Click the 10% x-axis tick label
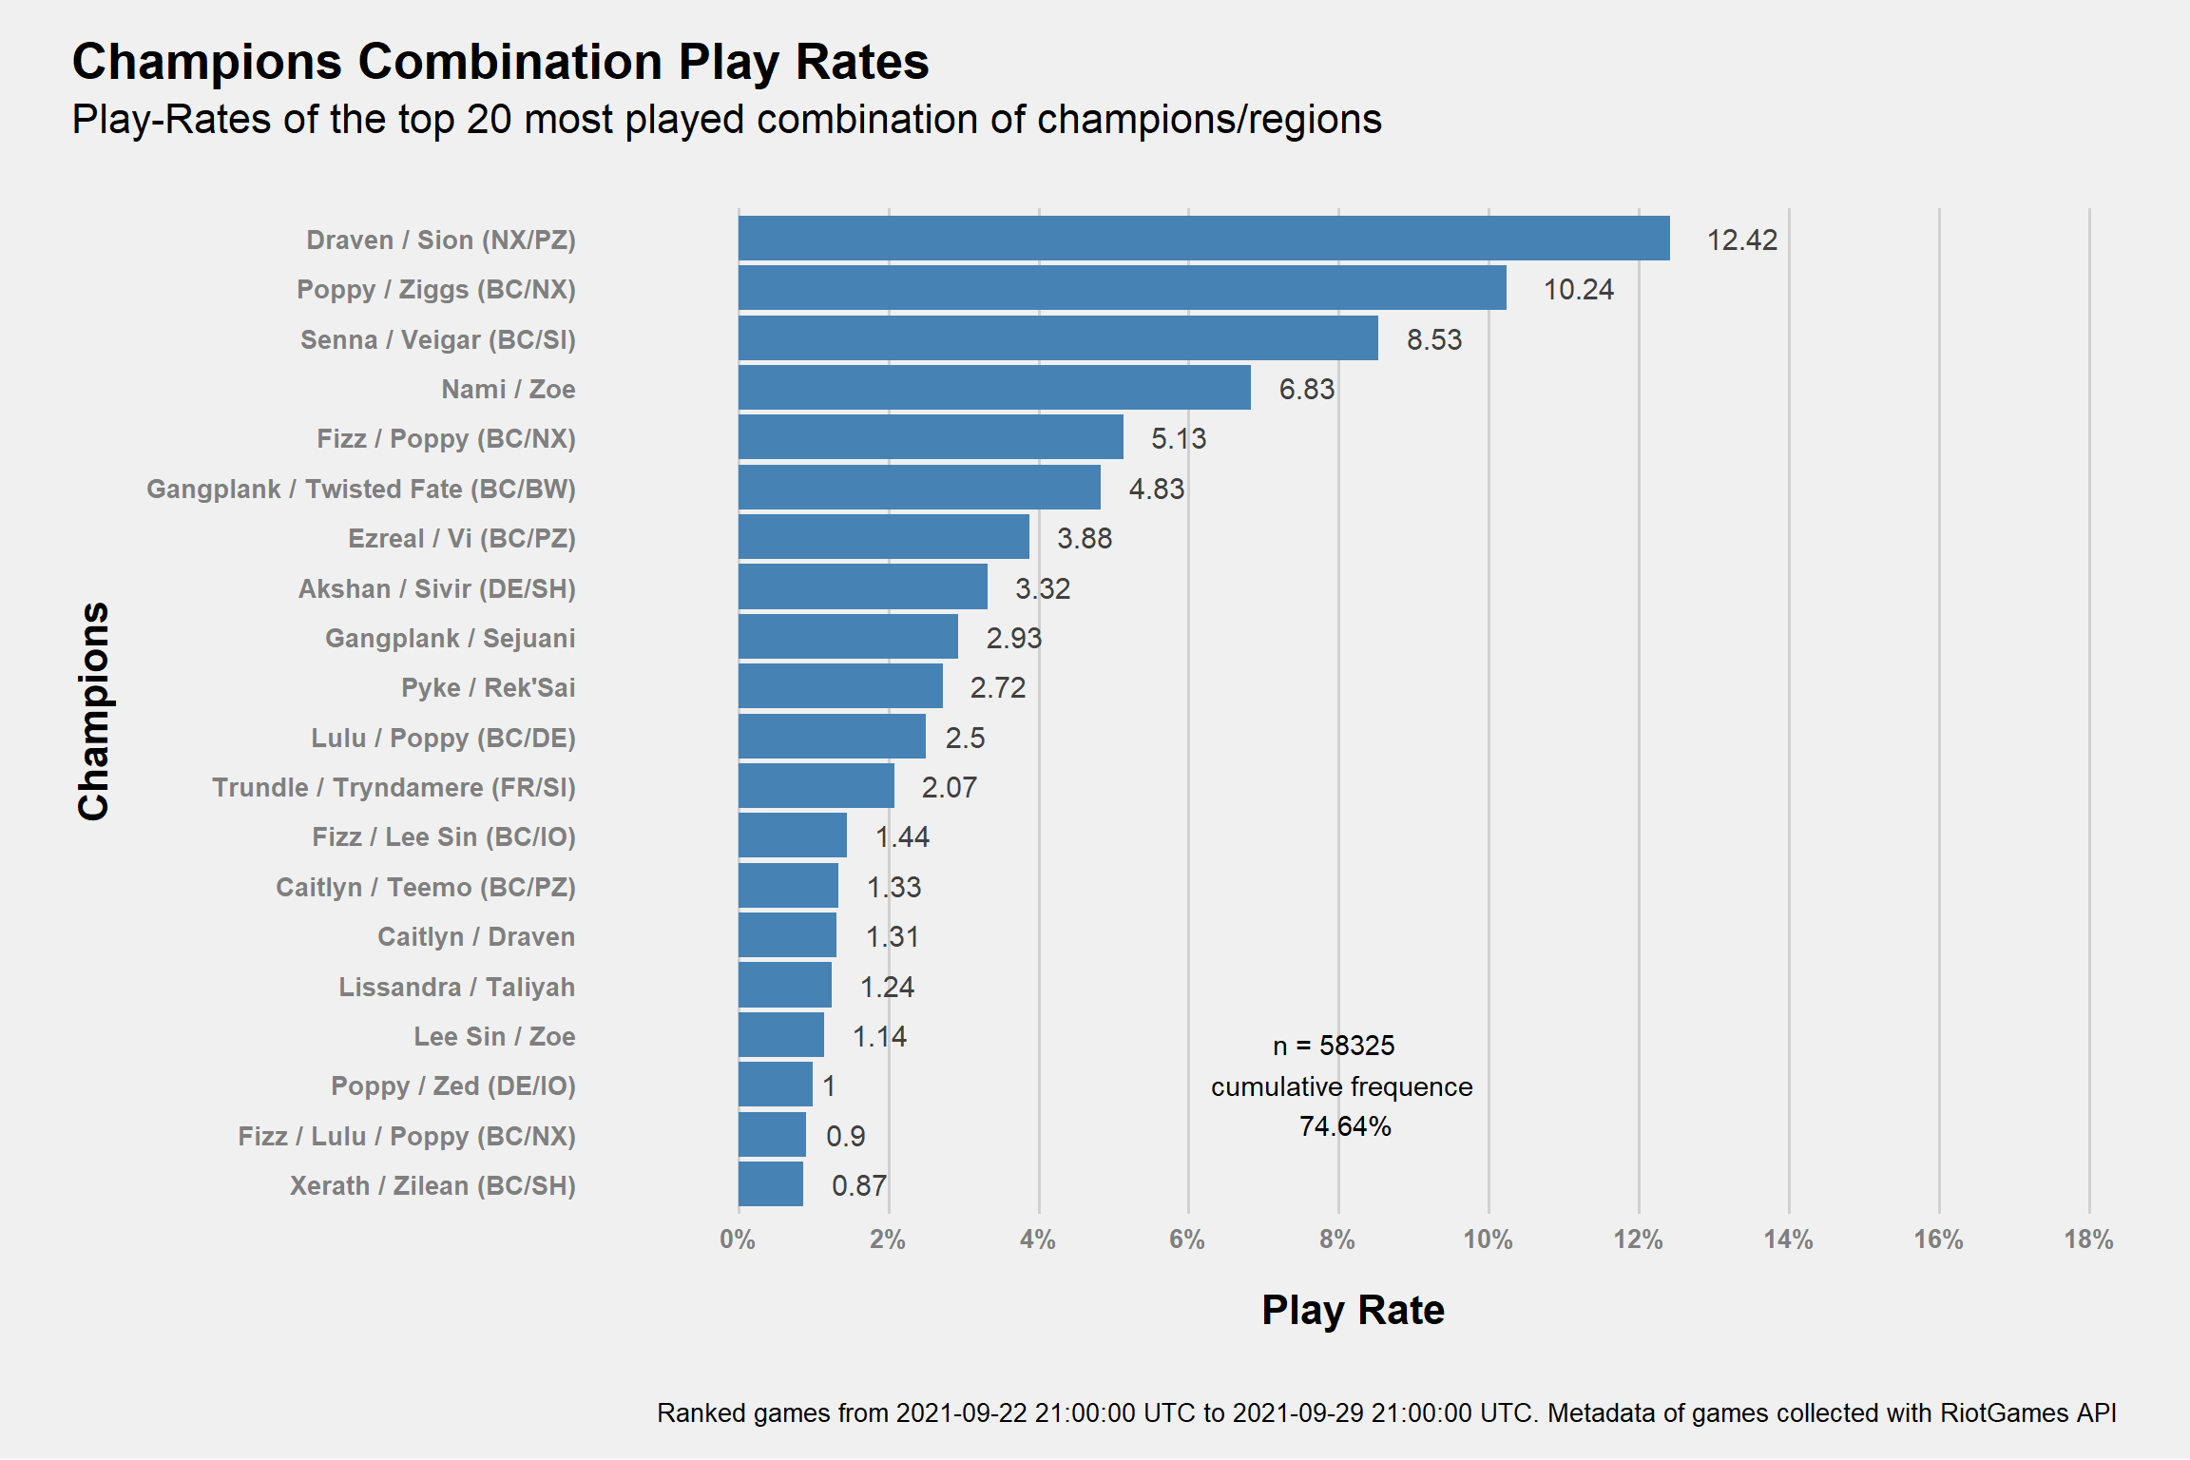Image resolution: width=2190 pixels, height=1460 pixels. click(x=1488, y=1239)
